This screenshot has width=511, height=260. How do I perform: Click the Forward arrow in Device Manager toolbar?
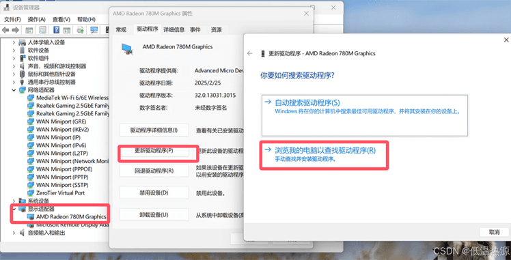click(x=15, y=30)
